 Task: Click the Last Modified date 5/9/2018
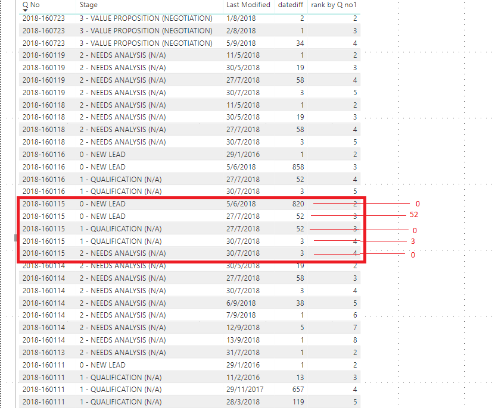[x=241, y=43]
